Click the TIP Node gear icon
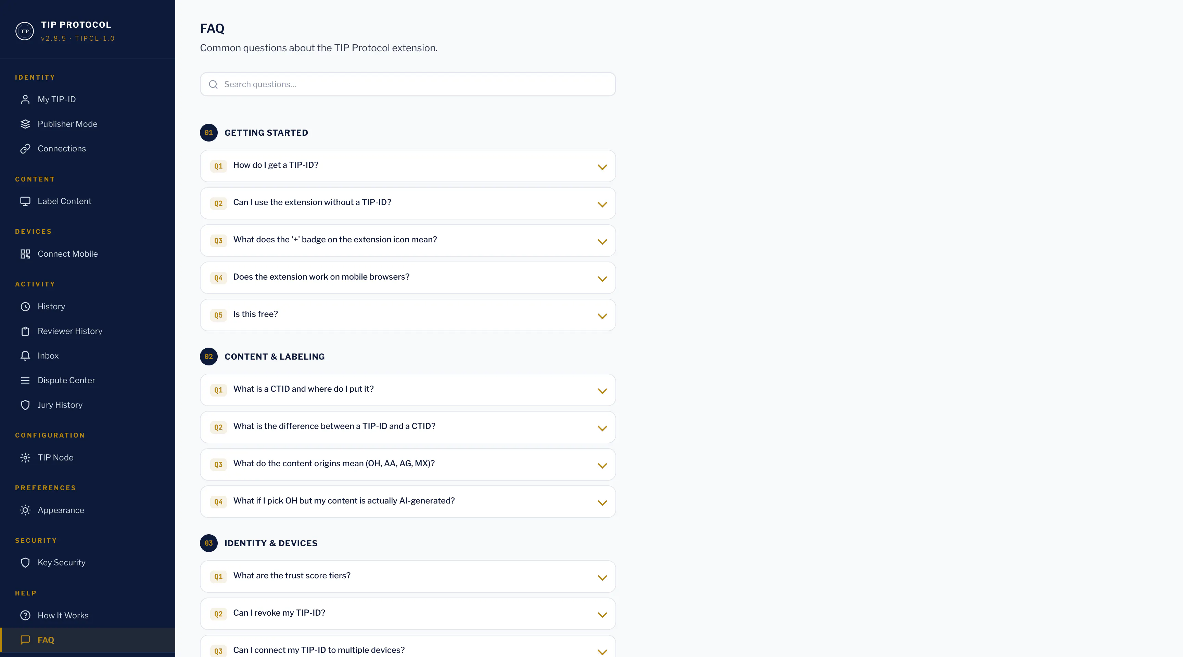1183x657 pixels. click(x=25, y=458)
